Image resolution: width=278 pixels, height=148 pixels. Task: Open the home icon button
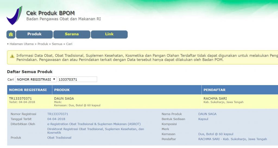pyautogui.click(x=11, y=34)
